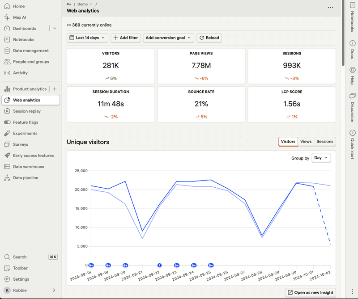This screenshot has width=358, height=299.
Task: Click the Add filter button
Action: point(125,38)
